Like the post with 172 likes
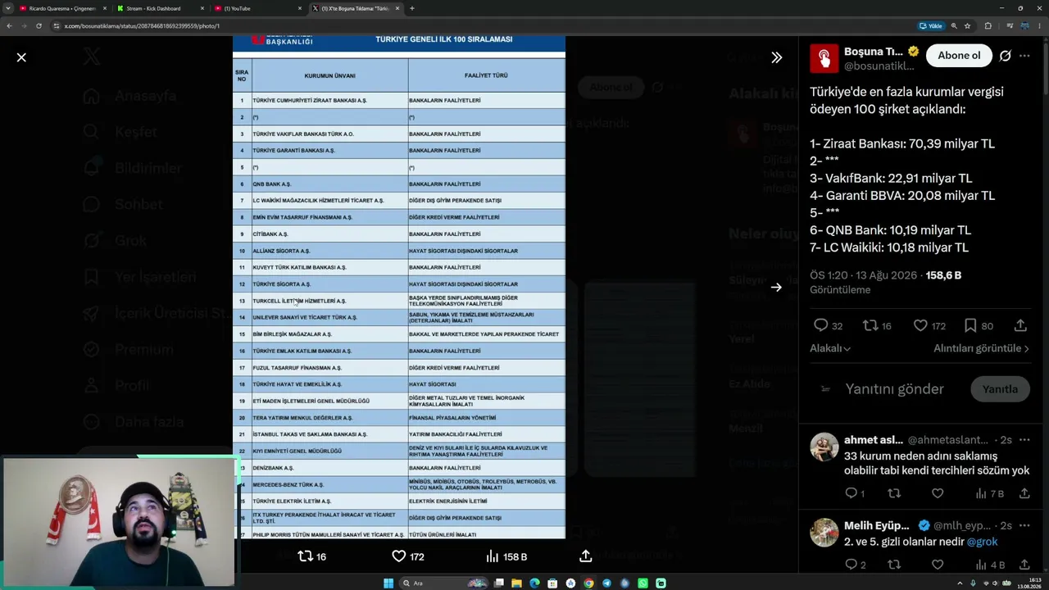 [929, 325]
